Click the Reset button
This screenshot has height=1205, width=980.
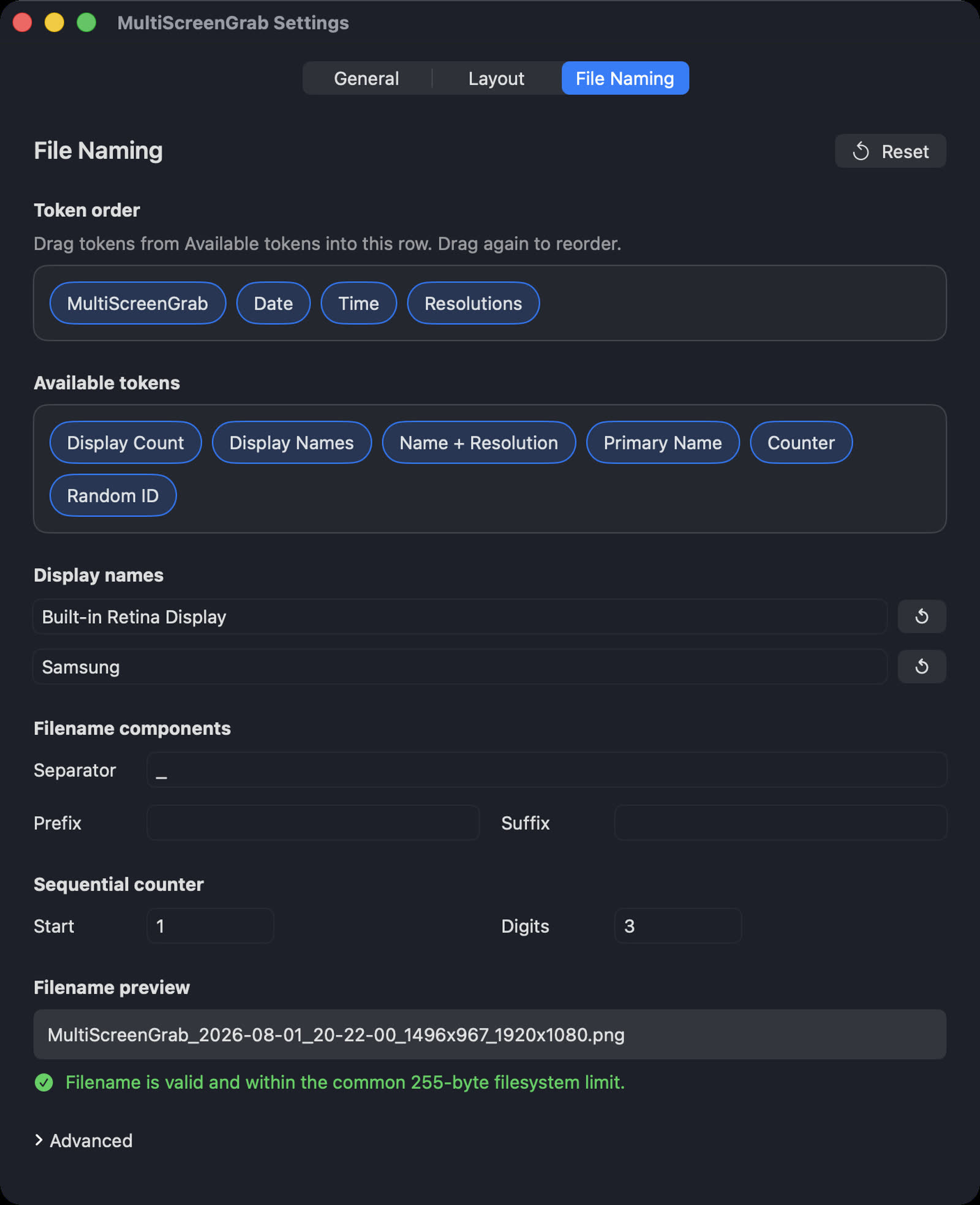pos(890,151)
